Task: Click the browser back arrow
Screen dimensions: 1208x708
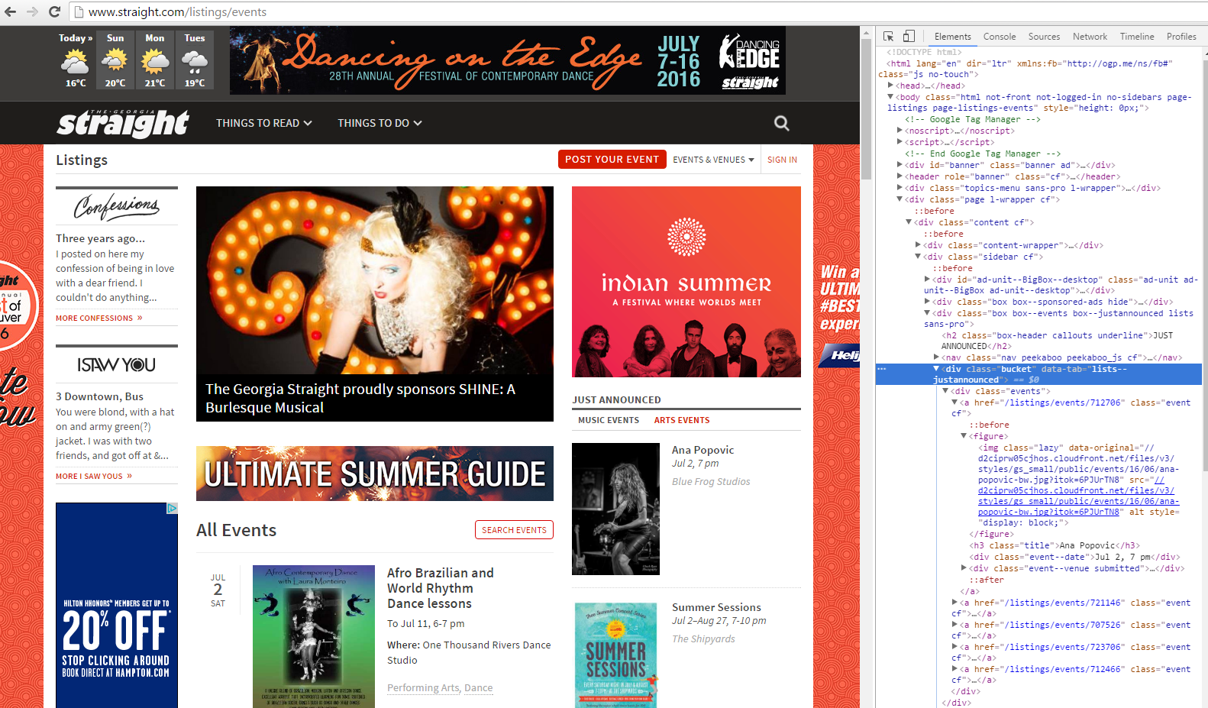Action: point(11,11)
